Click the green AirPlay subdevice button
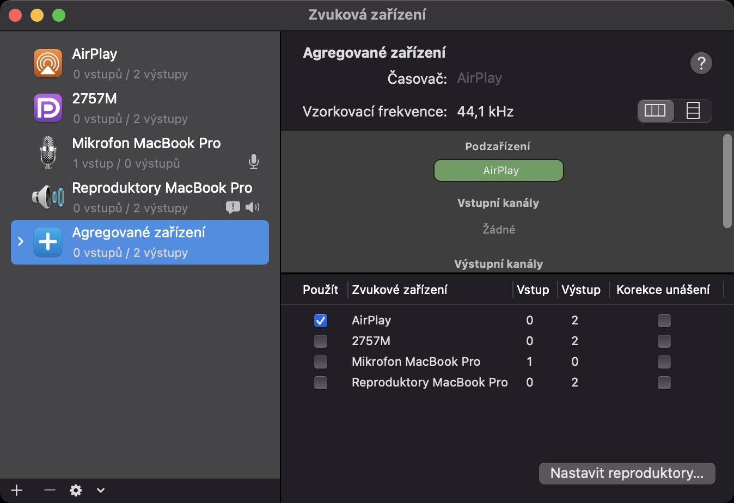 (498, 170)
